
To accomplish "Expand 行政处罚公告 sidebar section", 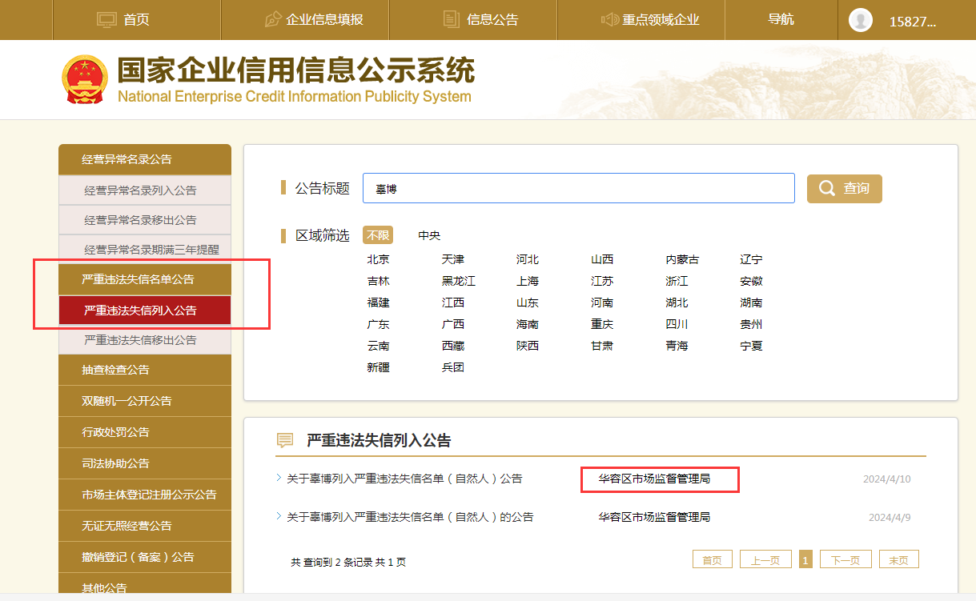I will 145,432.
